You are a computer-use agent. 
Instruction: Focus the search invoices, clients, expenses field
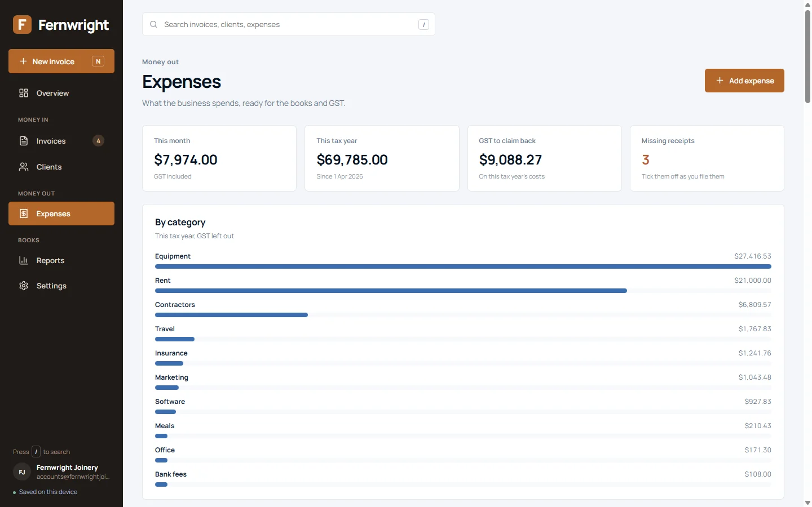coord(289,24)
